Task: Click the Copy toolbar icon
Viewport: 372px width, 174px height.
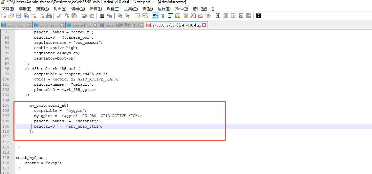Action: 67,16
